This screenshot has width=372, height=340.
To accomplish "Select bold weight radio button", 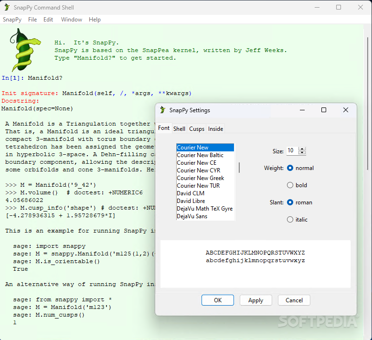I will point(290,185).
